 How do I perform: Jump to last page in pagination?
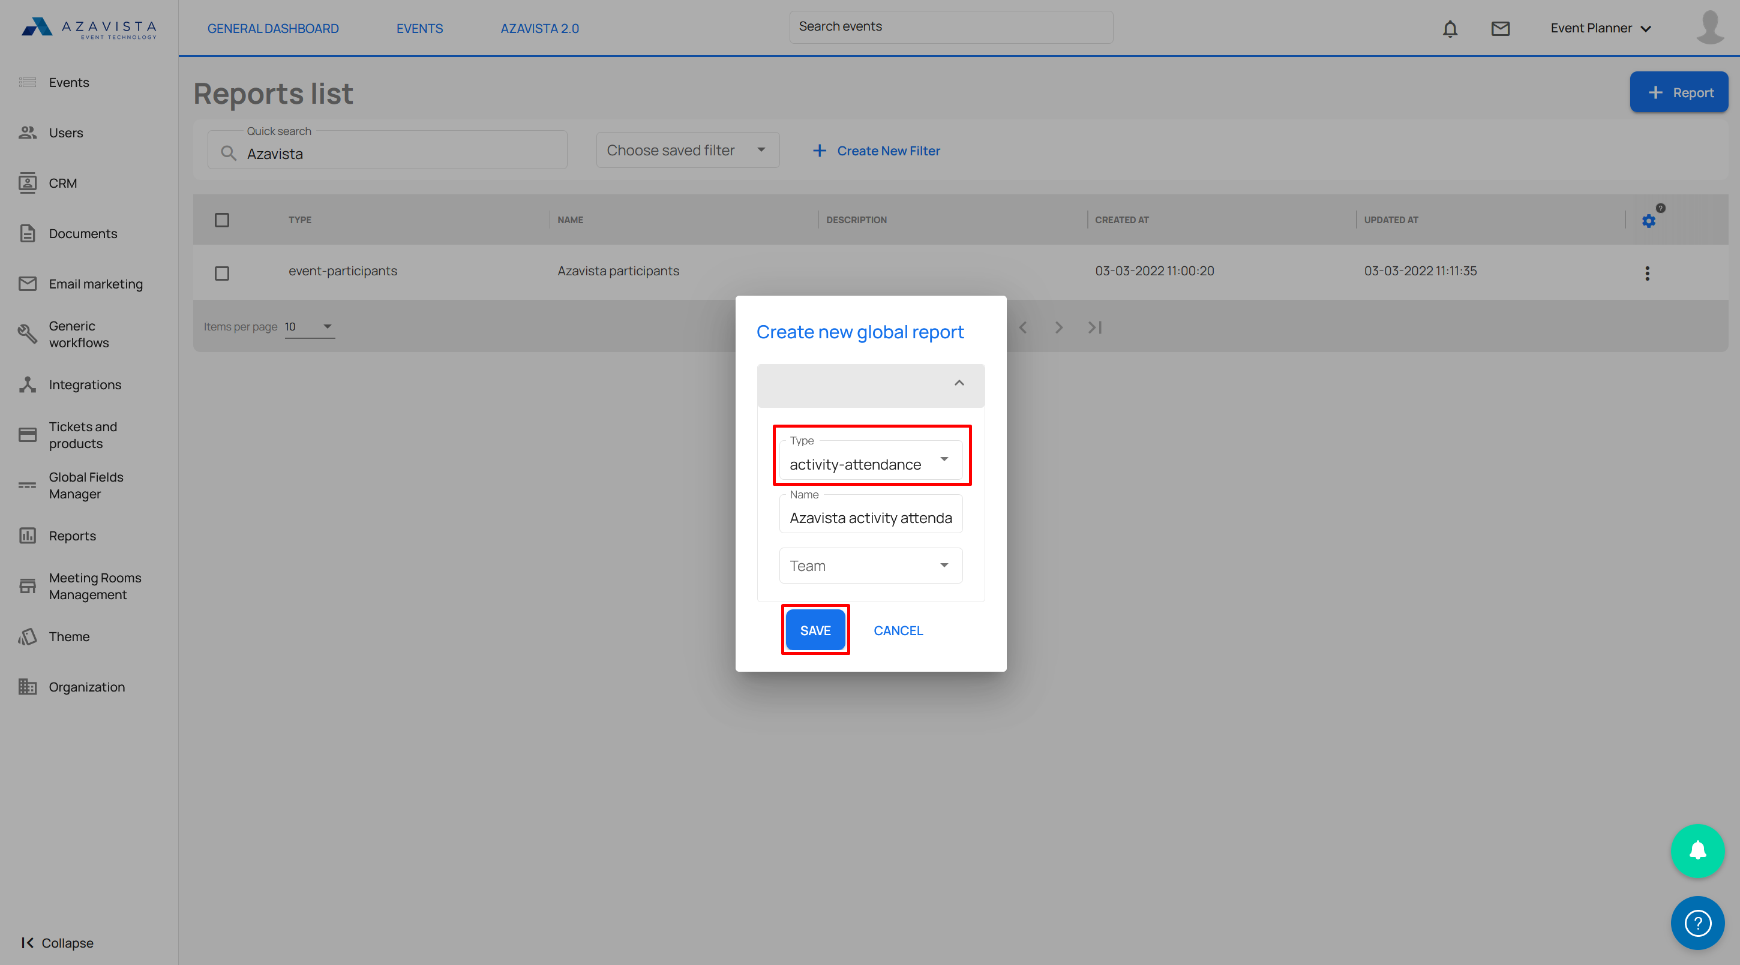(x=1095, y=327)
